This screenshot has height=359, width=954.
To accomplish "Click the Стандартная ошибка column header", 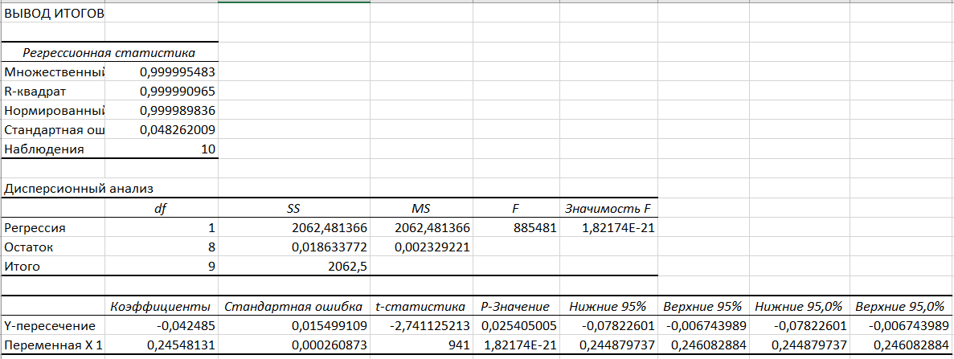I will click(294, 305).
